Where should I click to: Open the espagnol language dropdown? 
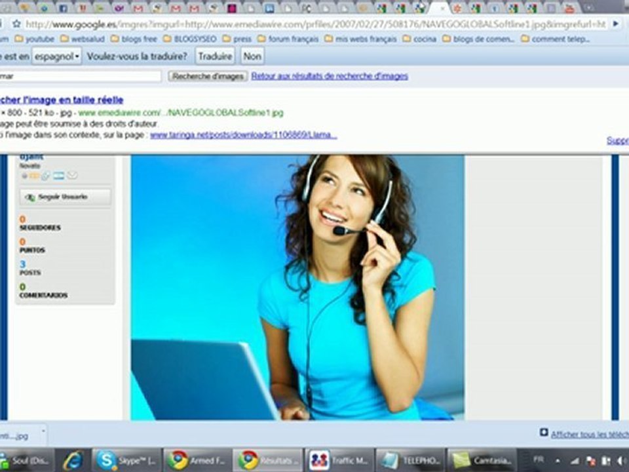[56, 56]
